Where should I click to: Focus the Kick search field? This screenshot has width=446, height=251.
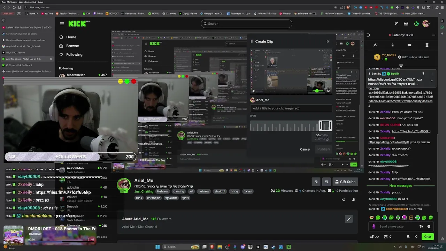(x=246, y=24)
